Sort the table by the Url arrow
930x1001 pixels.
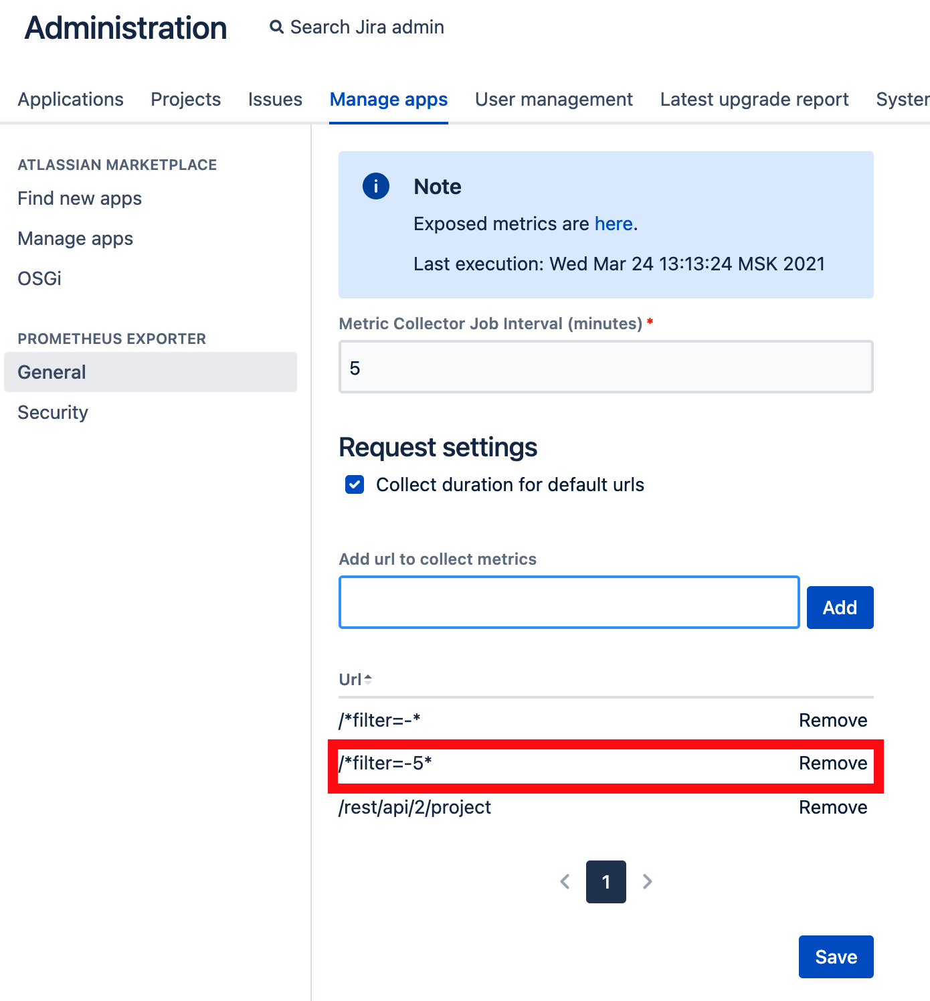368,679
